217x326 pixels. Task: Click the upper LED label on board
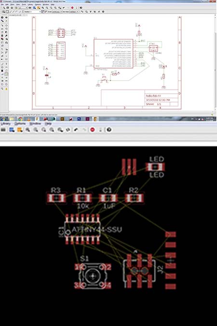[x=157, y=159]
